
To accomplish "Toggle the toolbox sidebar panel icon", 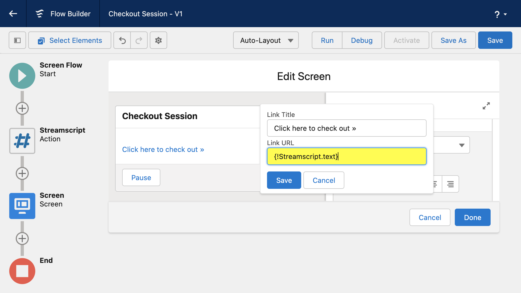I will point(17,40).
